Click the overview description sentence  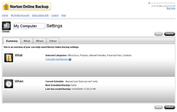(x=41, y=47)
